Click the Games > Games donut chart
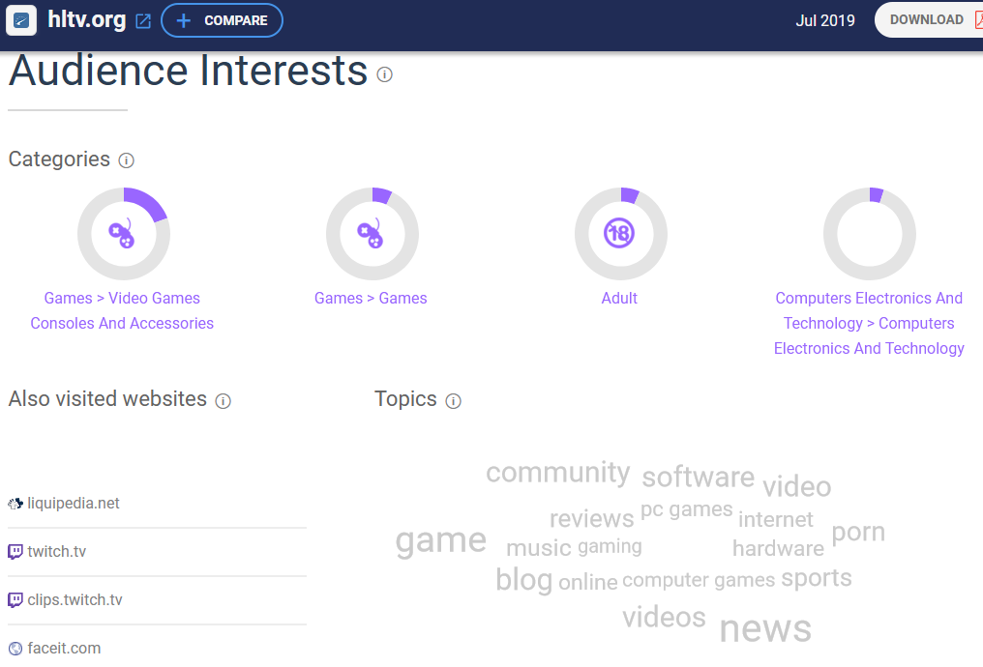Screen dimensions: 983x667 [372, 234]
